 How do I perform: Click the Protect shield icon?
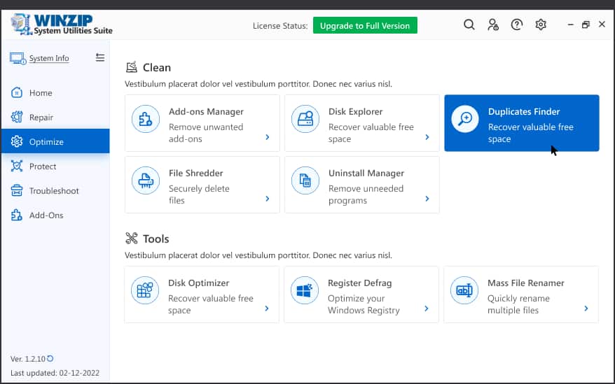[17, 166]
